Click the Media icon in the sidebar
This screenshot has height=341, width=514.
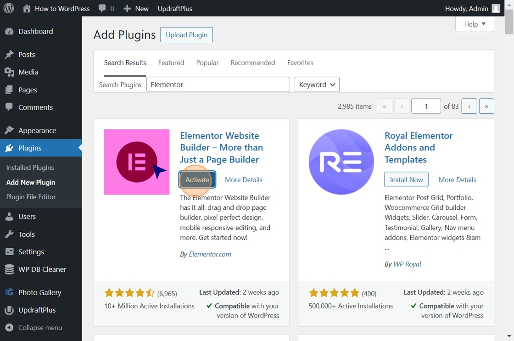click(9, 72)
